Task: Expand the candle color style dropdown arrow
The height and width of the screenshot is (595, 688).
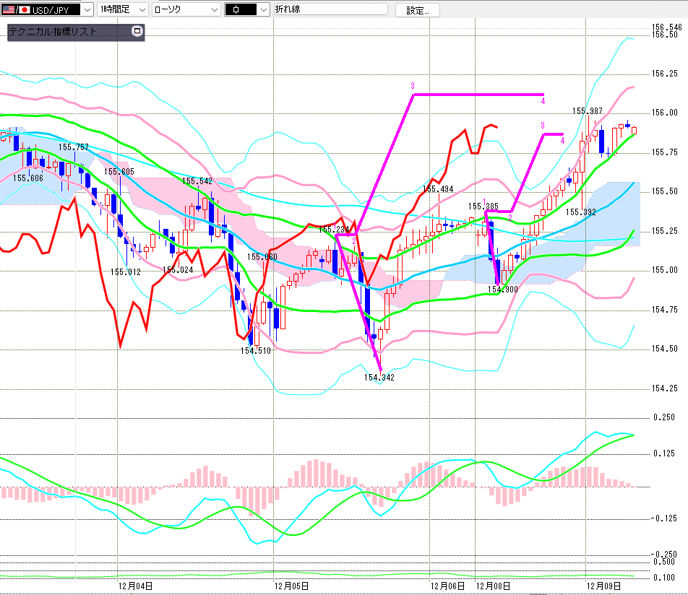Action: (x=262, y=10)
